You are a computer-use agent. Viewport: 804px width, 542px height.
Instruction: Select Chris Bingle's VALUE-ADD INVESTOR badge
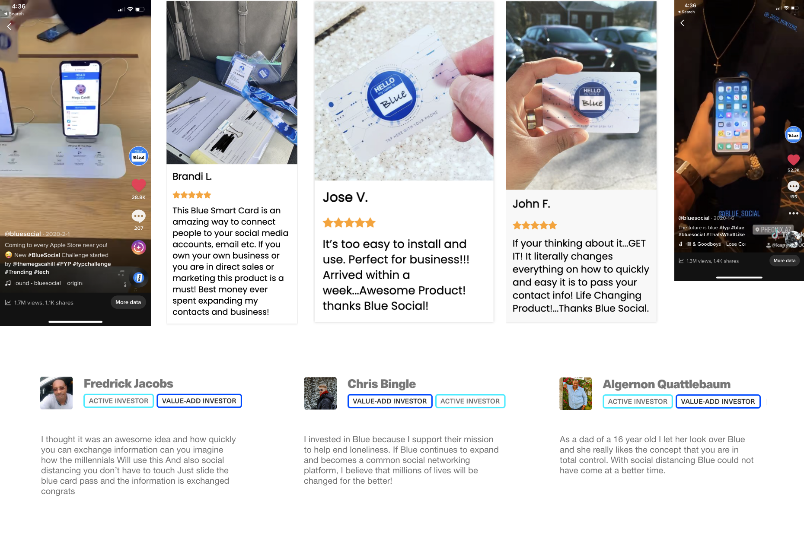[x=389, y=401]
